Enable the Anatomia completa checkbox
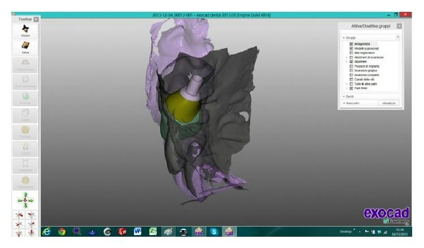The image size is (424, 248). point(351,75)
